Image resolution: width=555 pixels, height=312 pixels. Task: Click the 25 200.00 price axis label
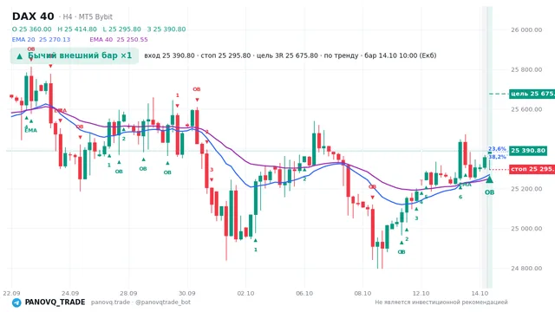tap(526, 189)
